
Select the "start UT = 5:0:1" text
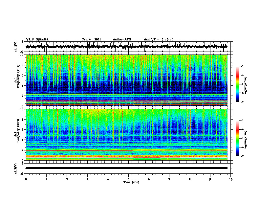pos(159,39)
